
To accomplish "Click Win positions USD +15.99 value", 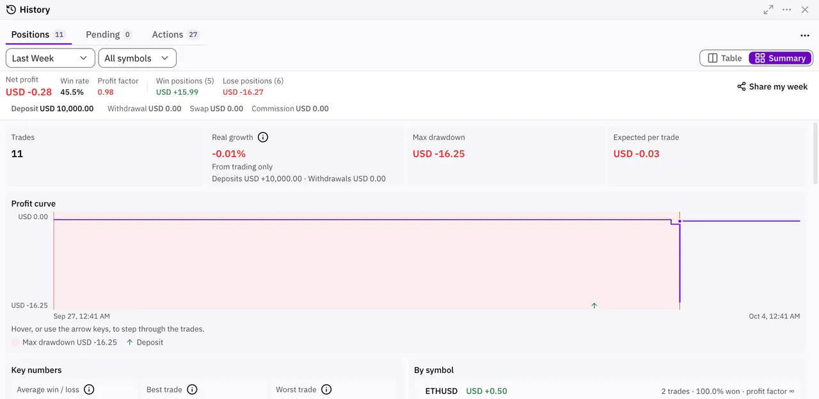I will (177, 92).
